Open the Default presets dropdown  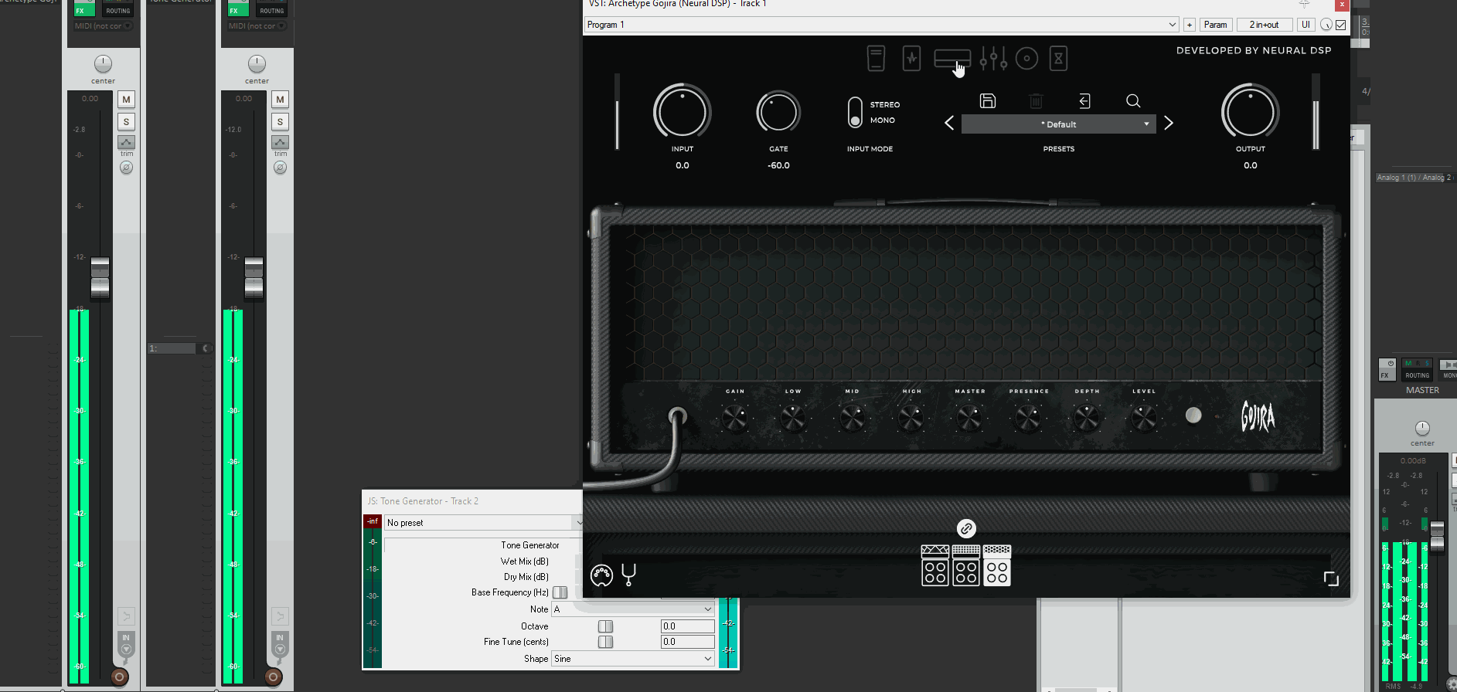pyautogui.click(x=1059, y=124)
